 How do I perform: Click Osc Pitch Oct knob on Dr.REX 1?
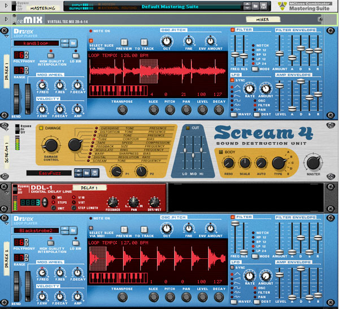click(167, 41)
